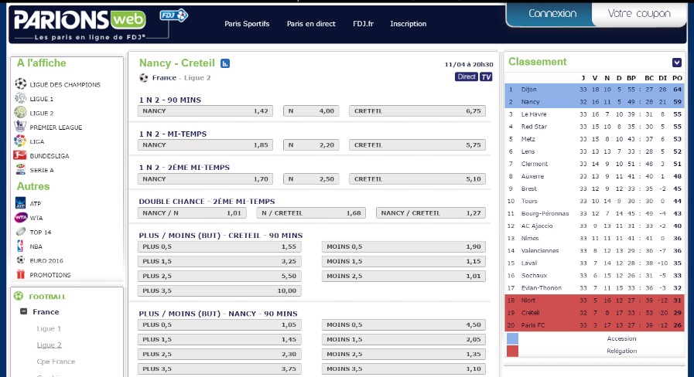Select double chance Nancy / N 1,01
This screenshot has height=377, width=694.
[x=192, y=213]
